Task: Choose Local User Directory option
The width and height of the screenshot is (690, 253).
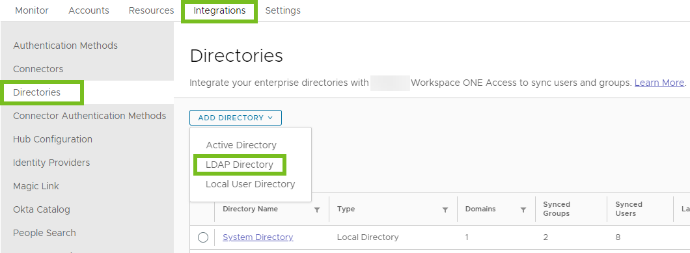Action: pos(251,184)
